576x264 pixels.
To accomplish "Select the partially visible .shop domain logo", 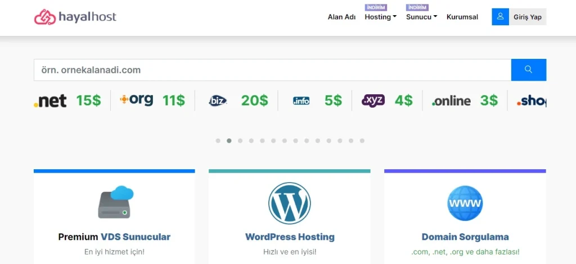I will tap(532, 101).
